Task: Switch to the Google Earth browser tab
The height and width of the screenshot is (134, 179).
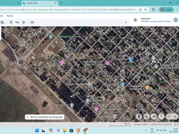Action: click(40, 3)
